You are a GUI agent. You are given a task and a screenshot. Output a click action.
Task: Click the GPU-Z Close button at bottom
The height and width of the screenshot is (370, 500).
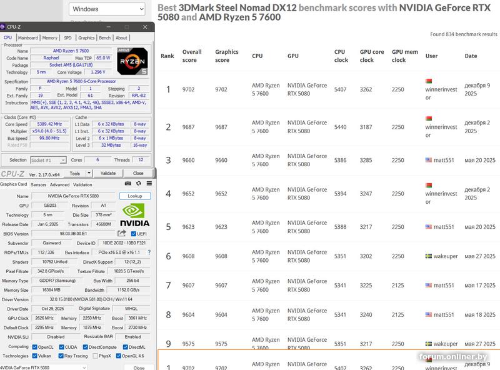139,367
